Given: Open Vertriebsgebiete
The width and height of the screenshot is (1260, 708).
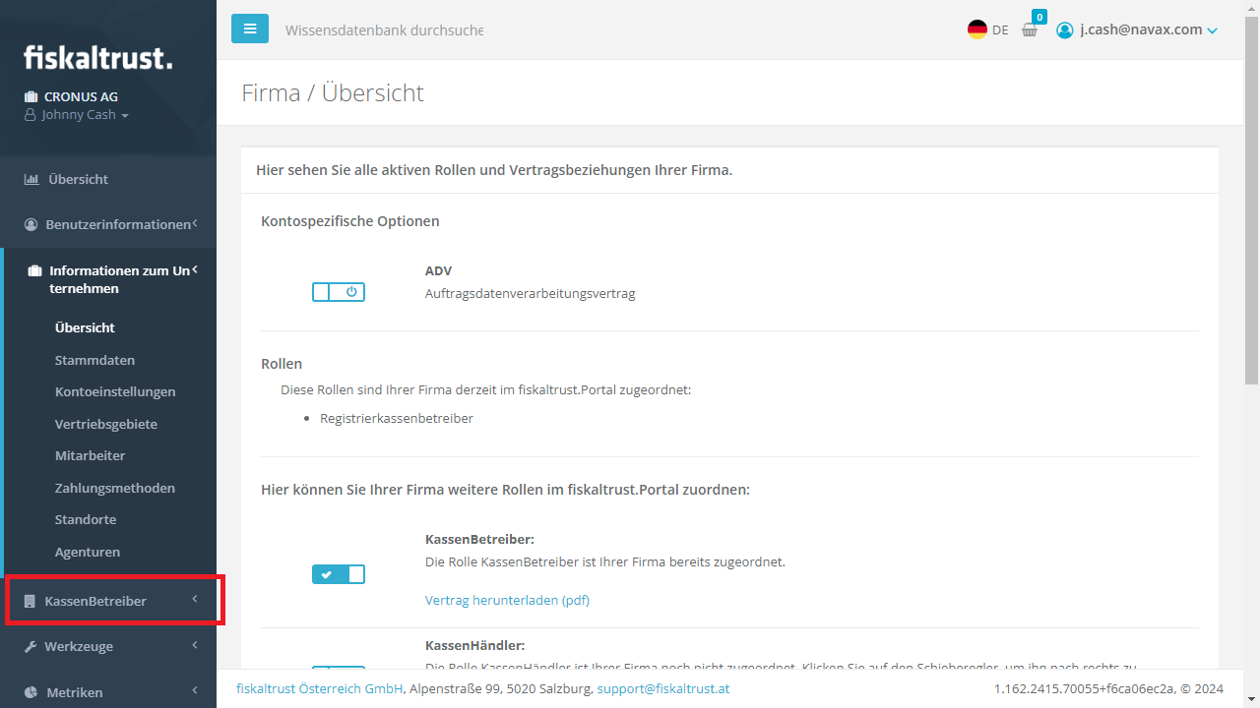Looking at the screenshot, I should [x=106, y=424].
